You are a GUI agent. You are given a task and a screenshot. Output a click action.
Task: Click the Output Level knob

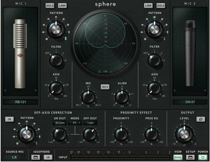tap(183, 134)
